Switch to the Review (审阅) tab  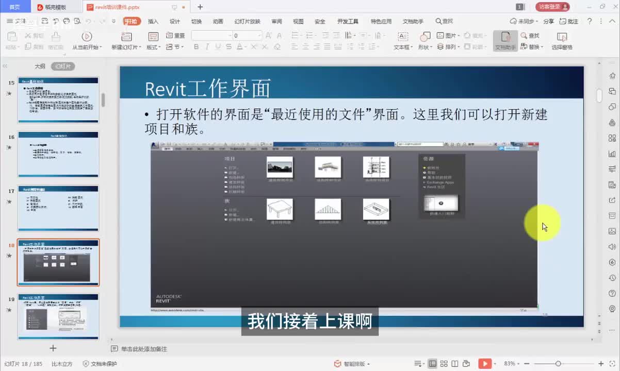click(x=277, y=22)
